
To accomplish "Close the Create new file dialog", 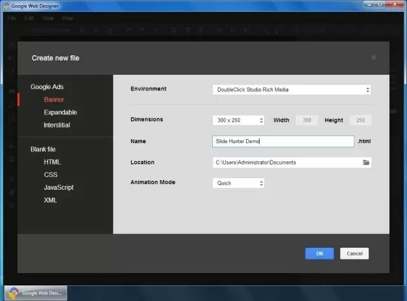I will click(x=373, y=58).
